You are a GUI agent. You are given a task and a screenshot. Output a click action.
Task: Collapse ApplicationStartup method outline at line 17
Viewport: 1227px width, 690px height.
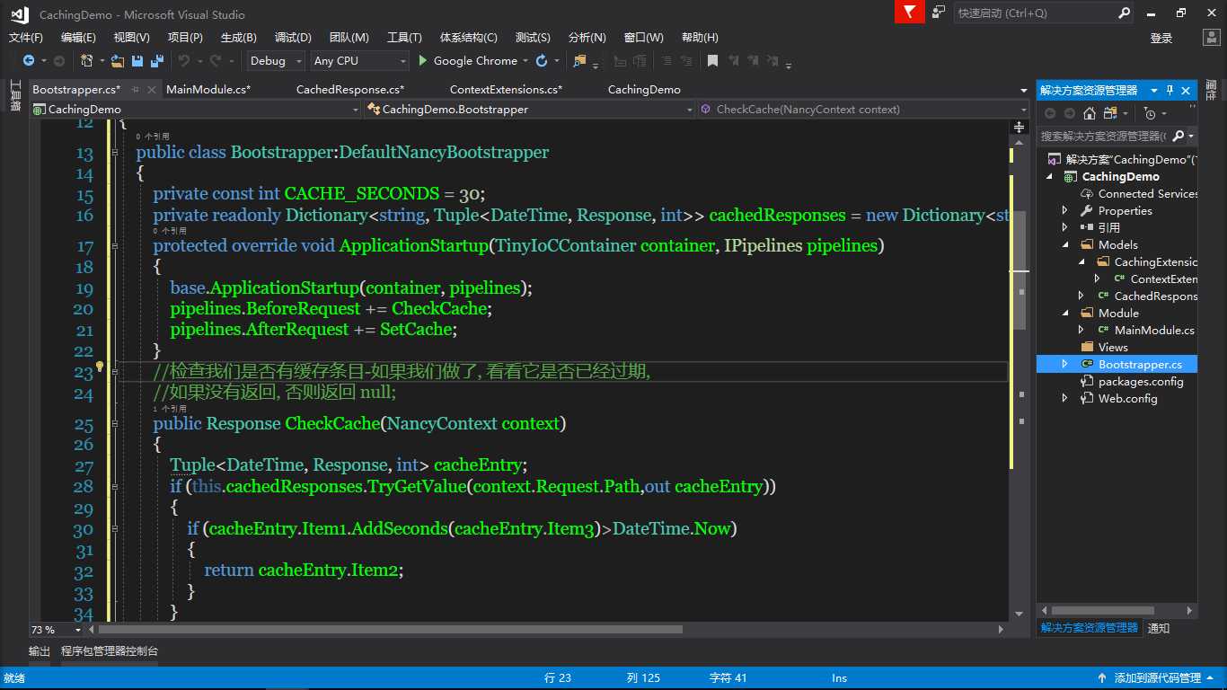click(x=114, y=245)
